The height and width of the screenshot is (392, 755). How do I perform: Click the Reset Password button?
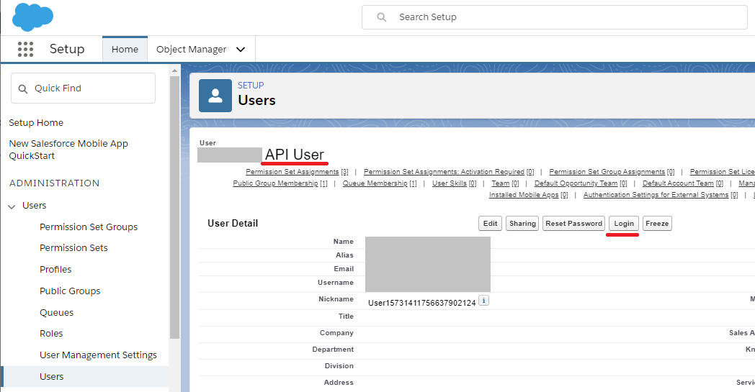[x=573, y=223]
